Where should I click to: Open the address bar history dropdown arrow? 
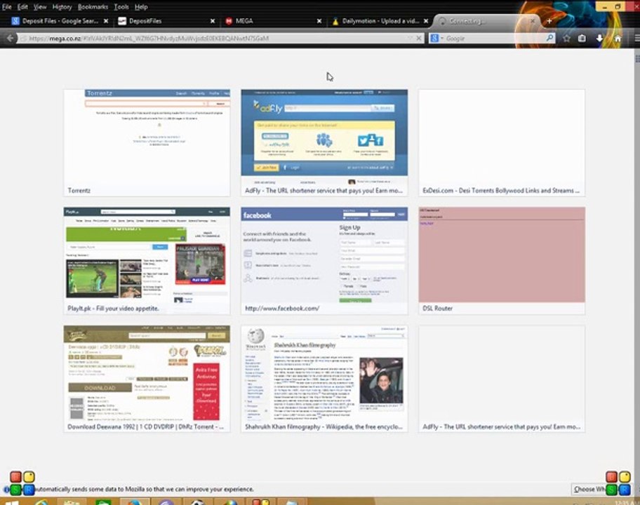(411, 39)
